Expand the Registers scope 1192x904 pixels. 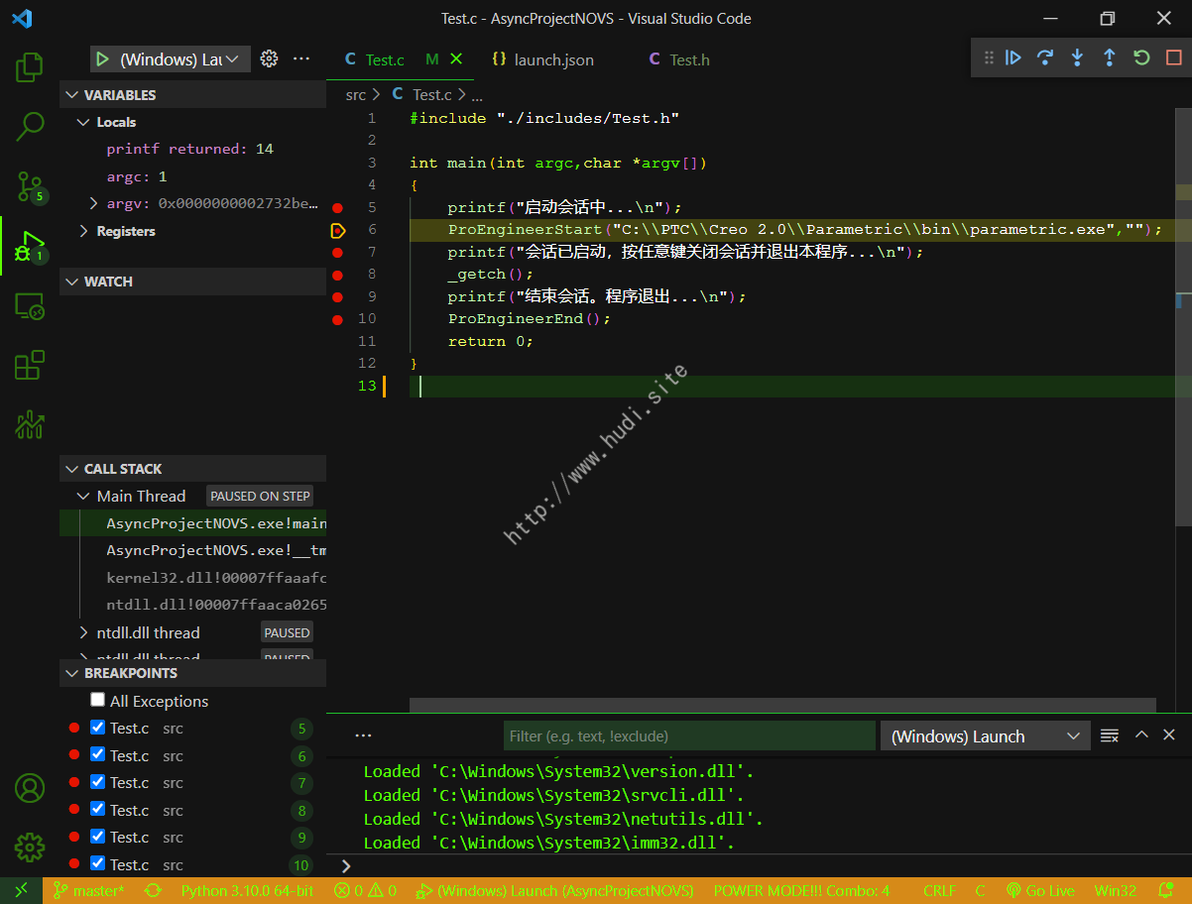pos(83,231)
